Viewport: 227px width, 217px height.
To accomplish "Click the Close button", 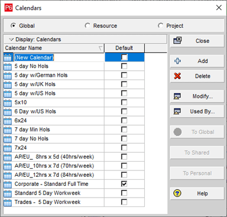I will [197, 41].
